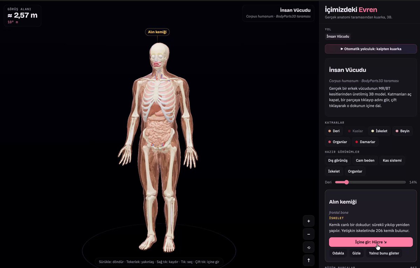Click the 14% opacity value
Image resolution: width=420 pixels, height=268 pixels.
[413, 182]
